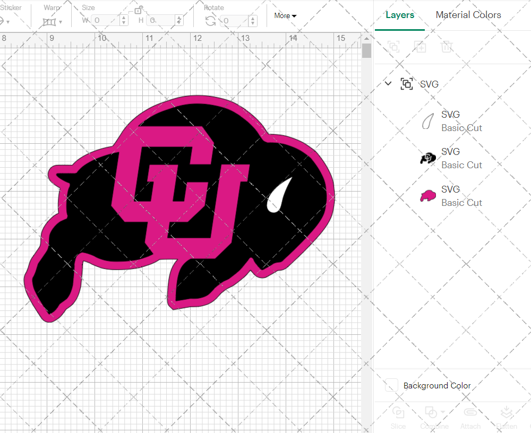Open the More dropdown menu
The image size is (531, 433).
pos(285,15)
